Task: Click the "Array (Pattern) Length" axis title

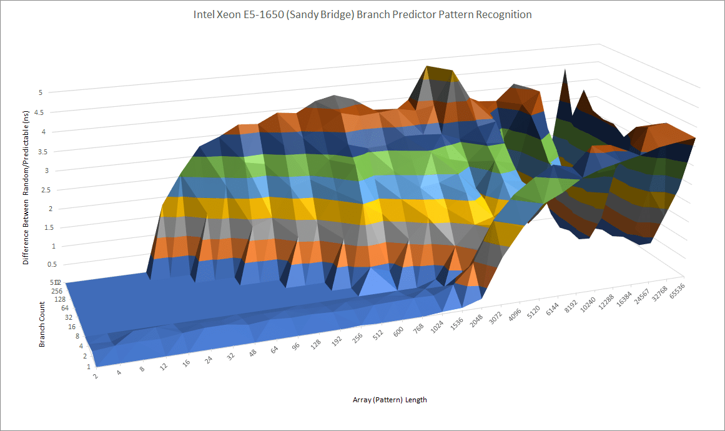Action: 390,400
